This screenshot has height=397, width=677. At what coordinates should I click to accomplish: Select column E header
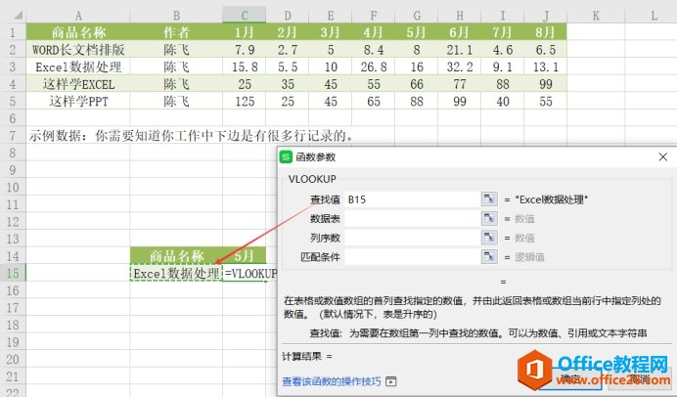coord(331,16)
